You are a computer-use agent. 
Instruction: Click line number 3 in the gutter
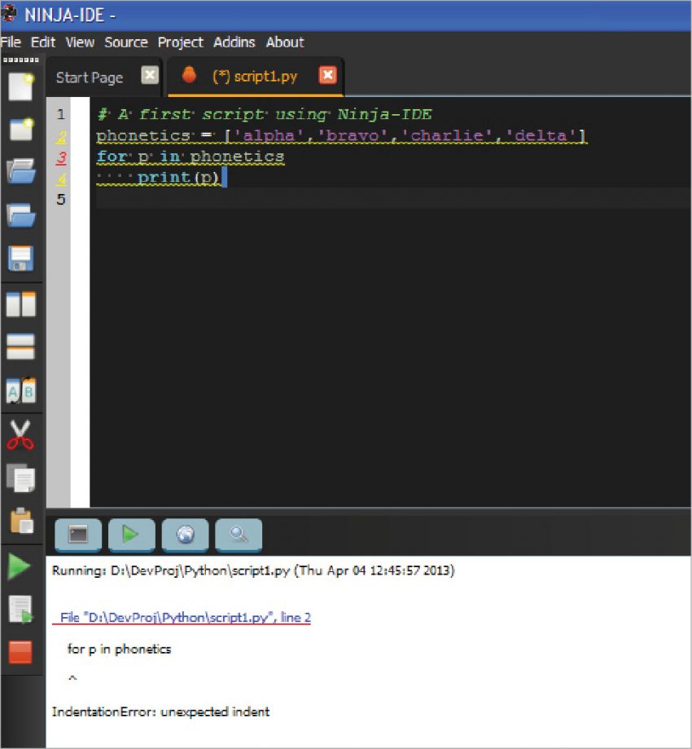point(60,156)
